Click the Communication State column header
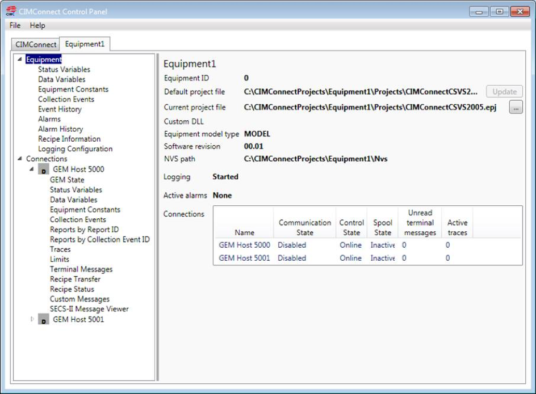Image resolution: width=536 pixels, height=394 pixels. click(x=304, y=227)
